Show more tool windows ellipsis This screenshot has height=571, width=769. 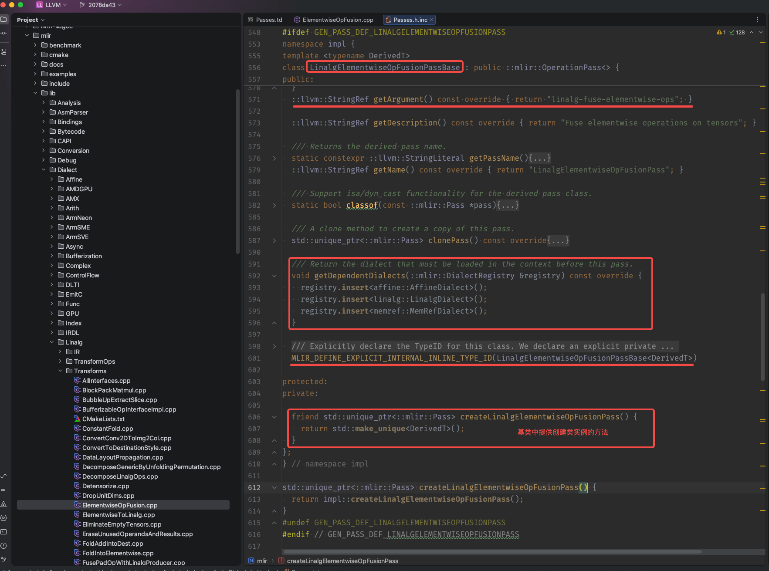click(x=4, y=65)
